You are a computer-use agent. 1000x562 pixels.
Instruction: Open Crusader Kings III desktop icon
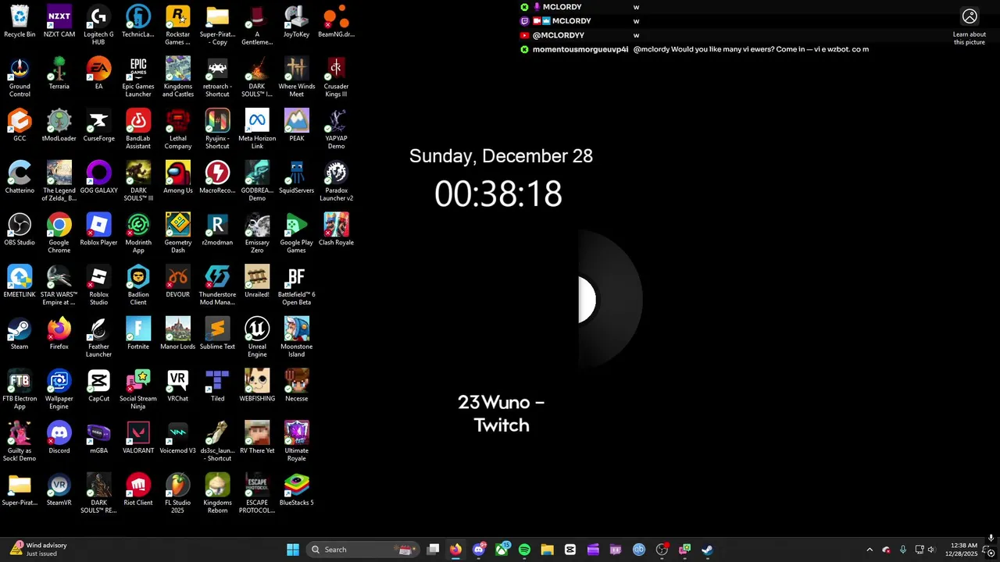coord(336,77)
